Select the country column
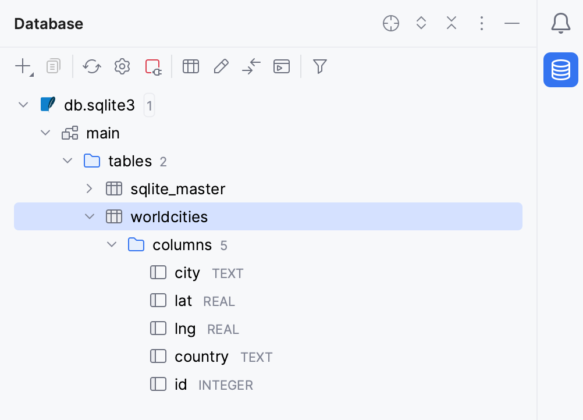The image size is (583, 420). (201, 357)
